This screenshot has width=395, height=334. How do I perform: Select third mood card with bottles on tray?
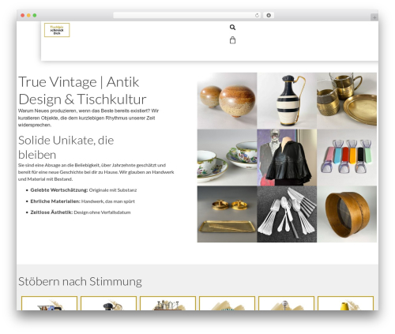point(167,303)
